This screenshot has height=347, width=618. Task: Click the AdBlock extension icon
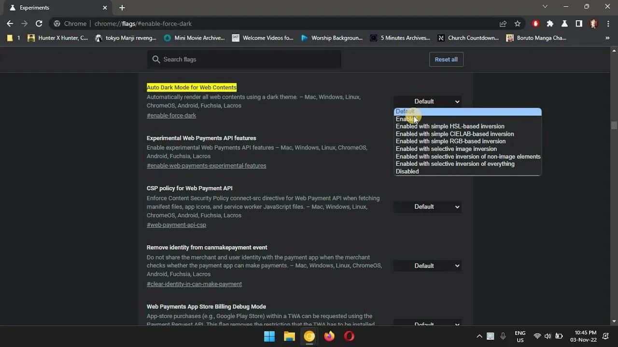click(535, 23)
